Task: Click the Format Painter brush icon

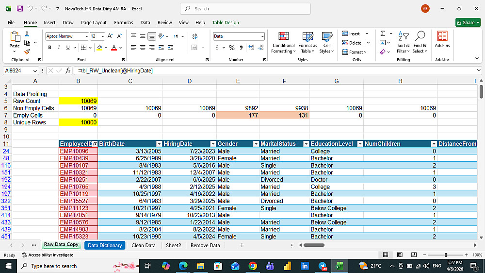Action: click(27, 51)
